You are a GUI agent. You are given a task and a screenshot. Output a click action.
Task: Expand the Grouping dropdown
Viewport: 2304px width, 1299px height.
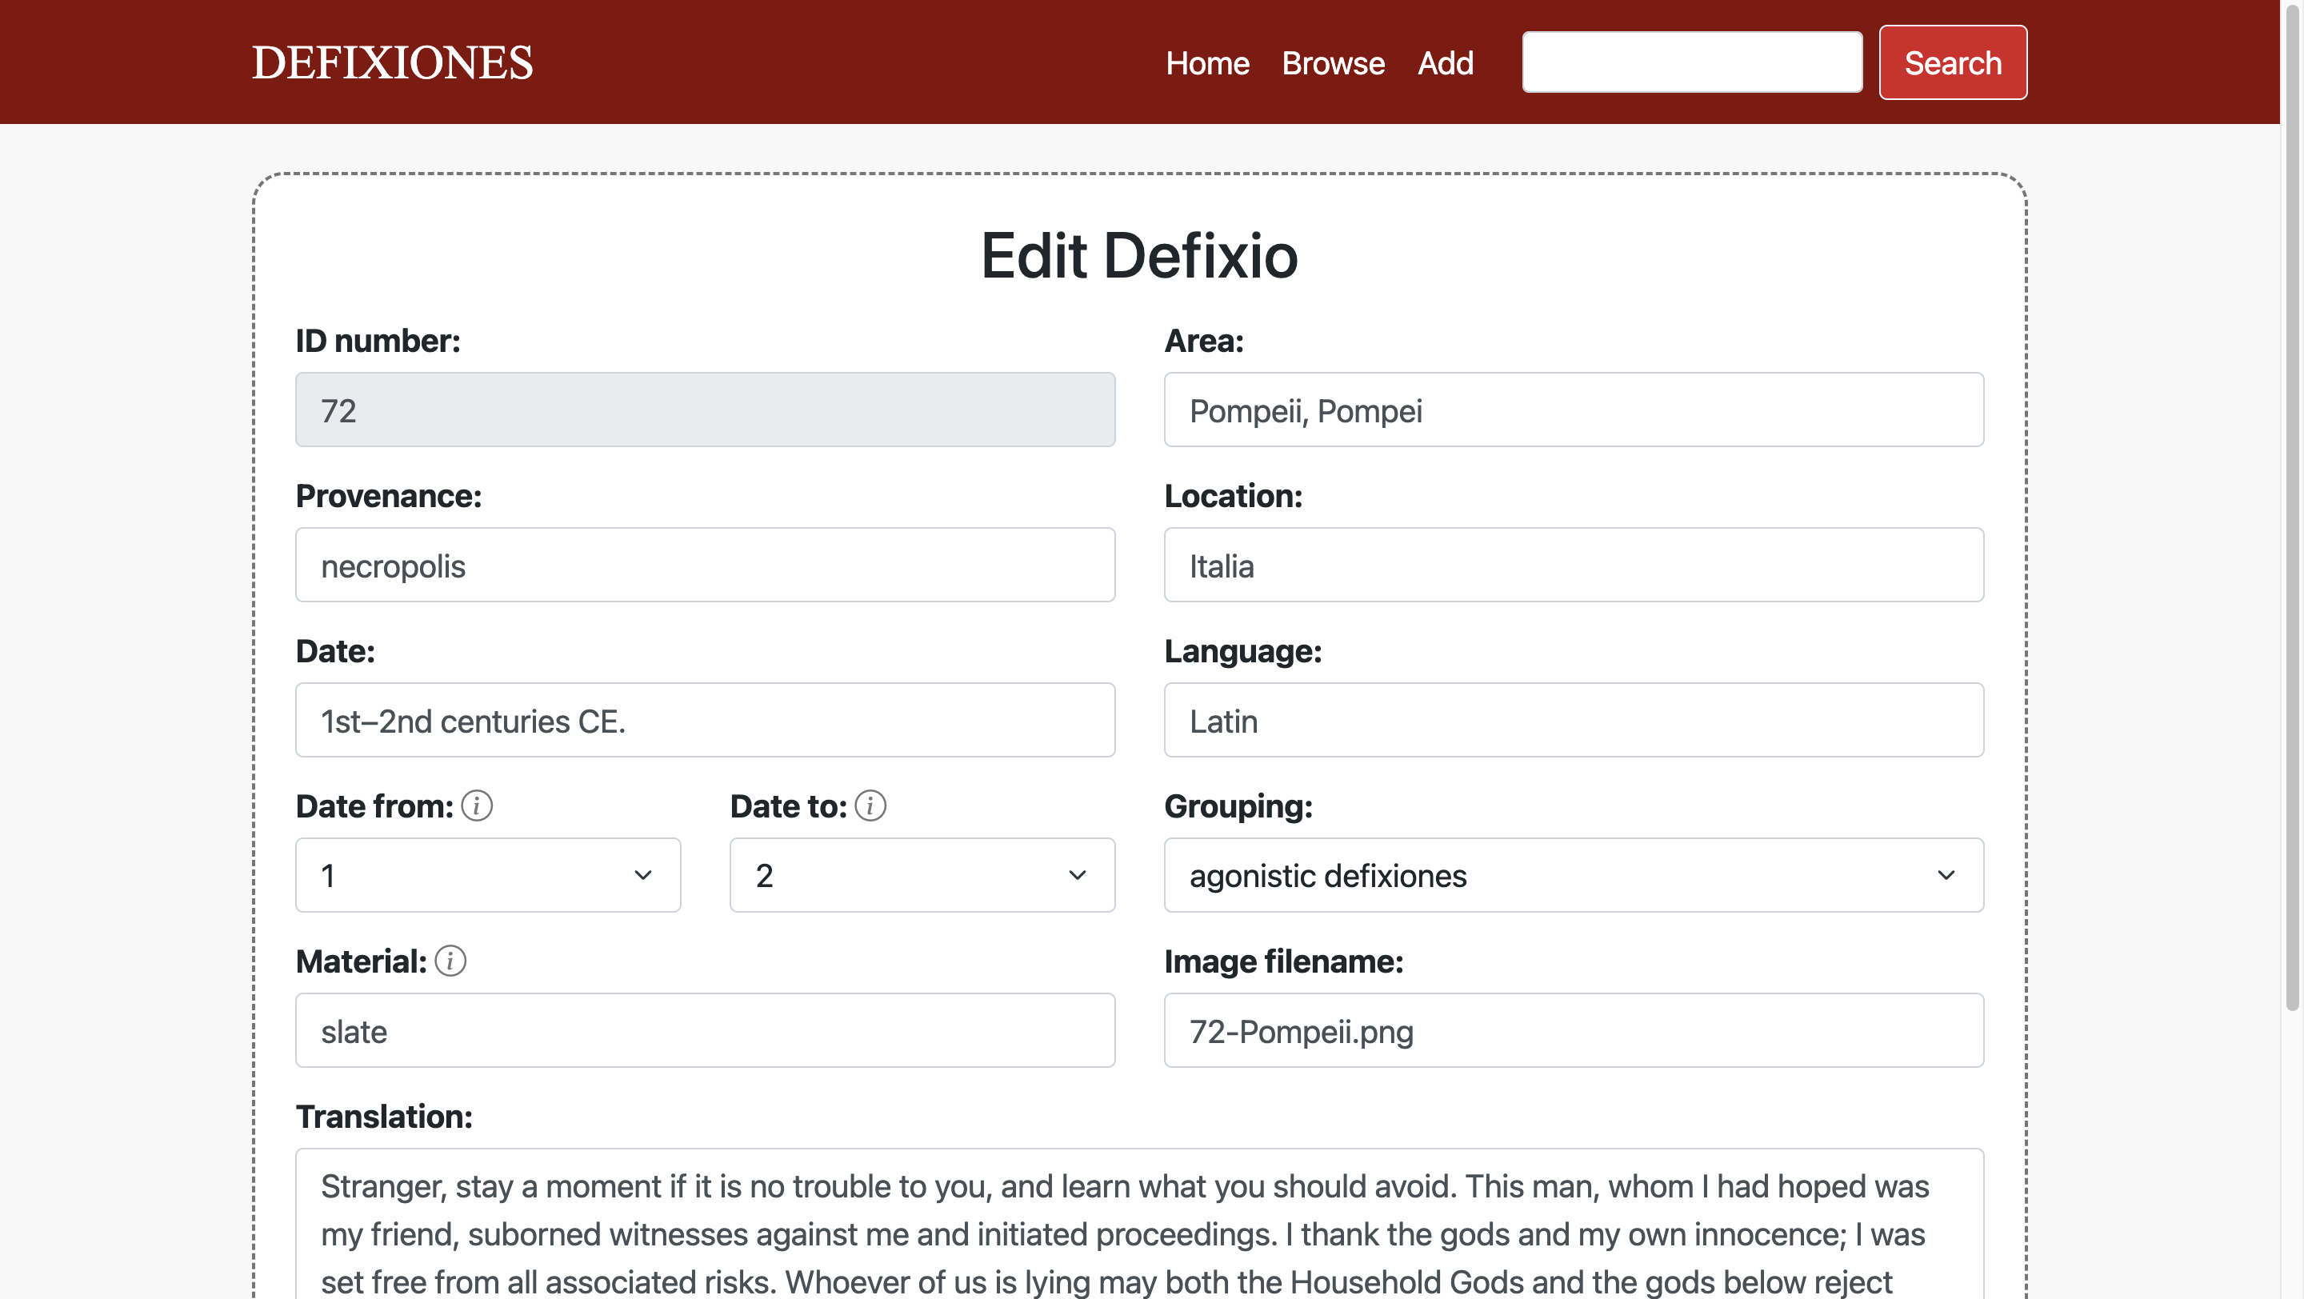(1572, 875)
